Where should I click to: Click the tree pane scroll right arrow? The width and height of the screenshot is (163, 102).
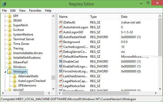tap(49, 93)
